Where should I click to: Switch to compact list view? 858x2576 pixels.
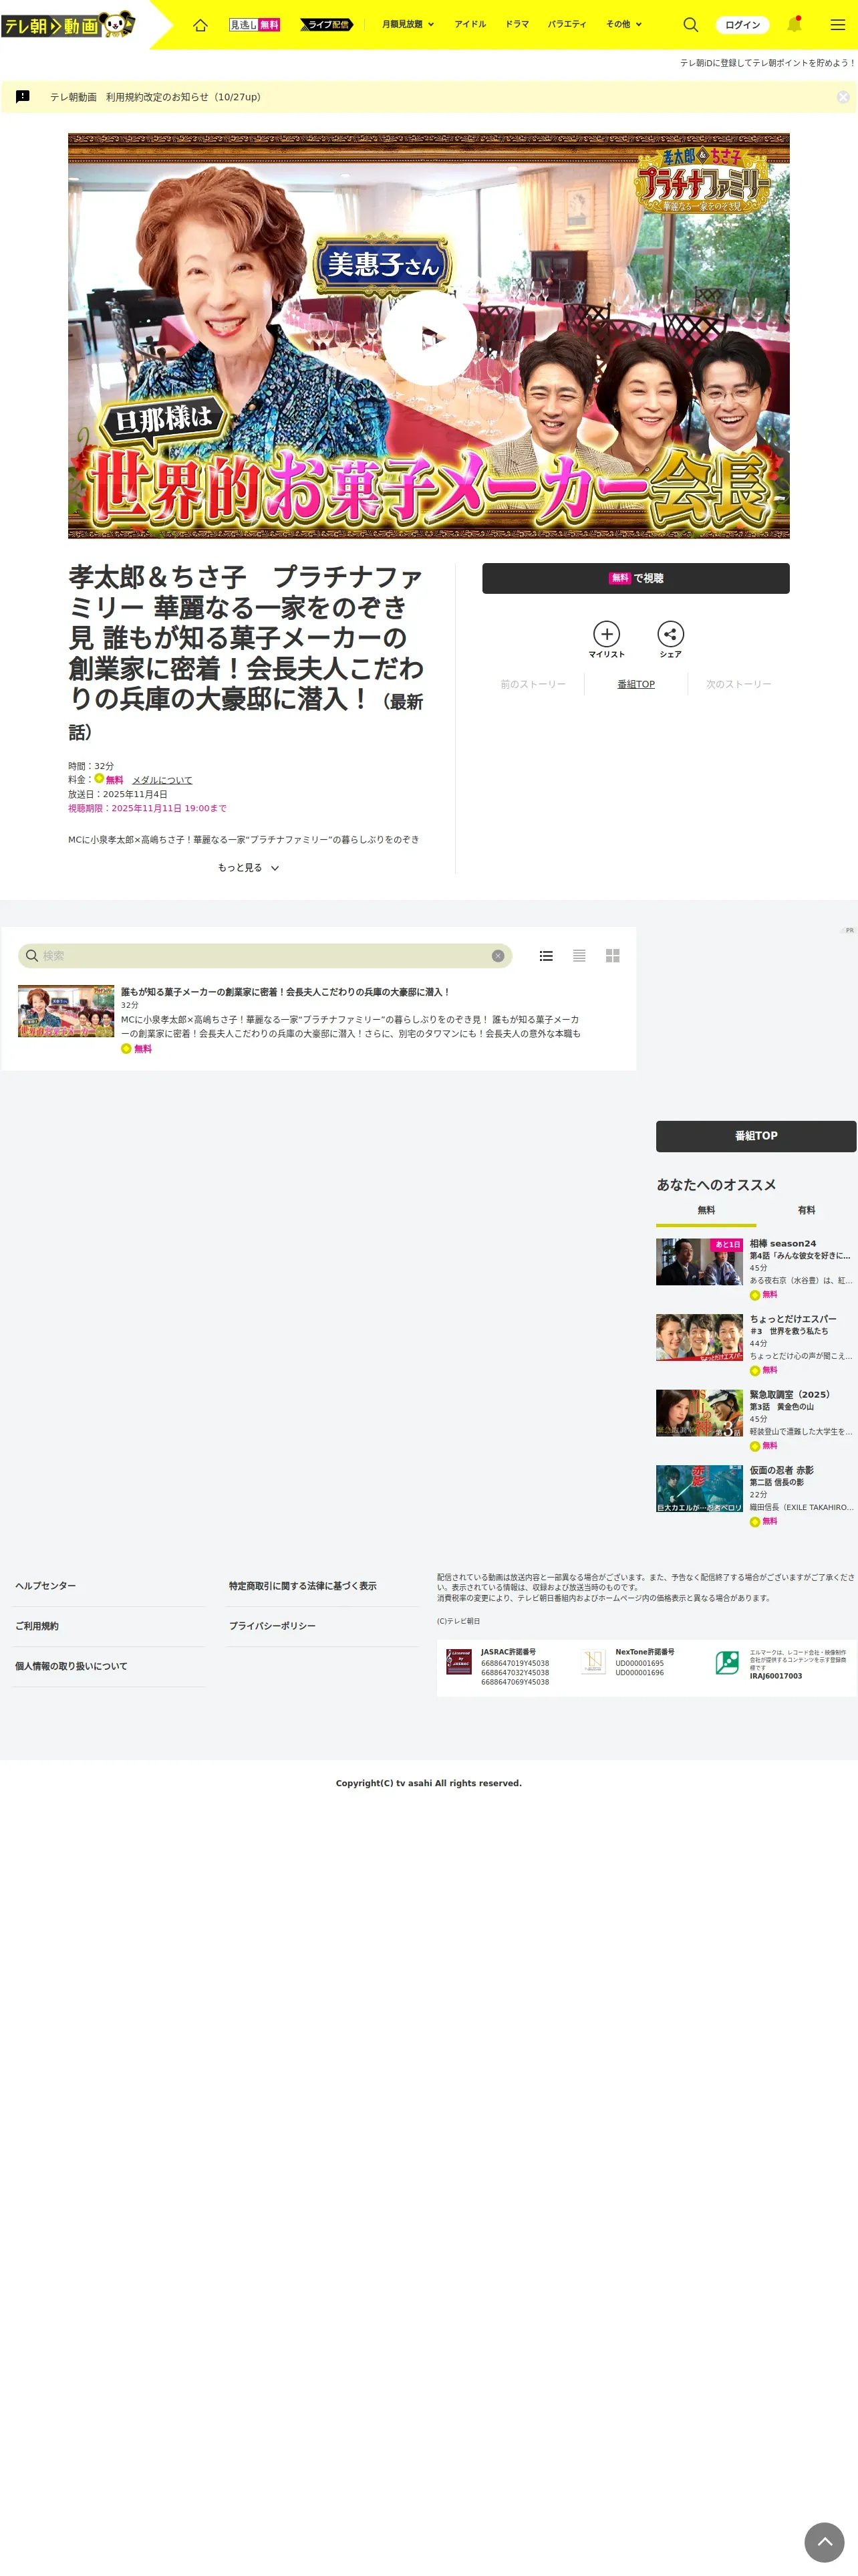click(579, 956)
